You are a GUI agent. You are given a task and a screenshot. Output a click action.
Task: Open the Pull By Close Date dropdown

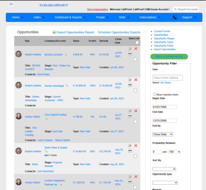pyautogui.click(x=163, y=134)
